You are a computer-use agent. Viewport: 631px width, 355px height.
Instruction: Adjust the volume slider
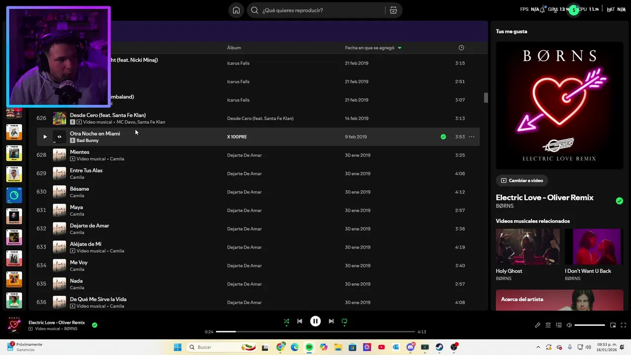point(590,325)
